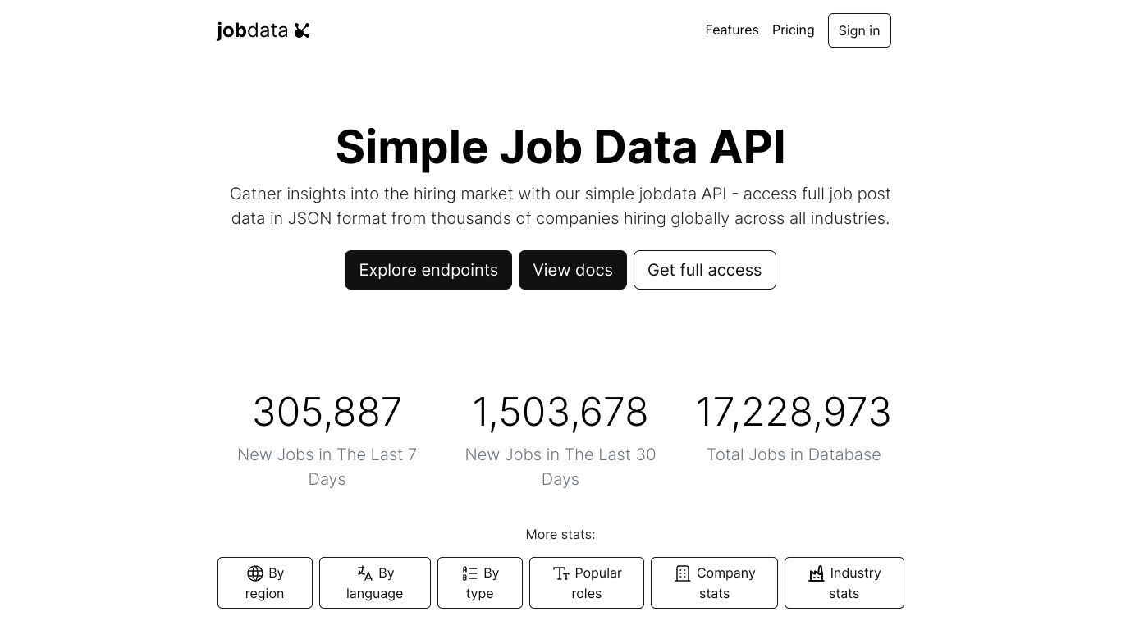The image size is (1121, 630).
Task: Select the Explore endpoints button
Action: [428, 270]
